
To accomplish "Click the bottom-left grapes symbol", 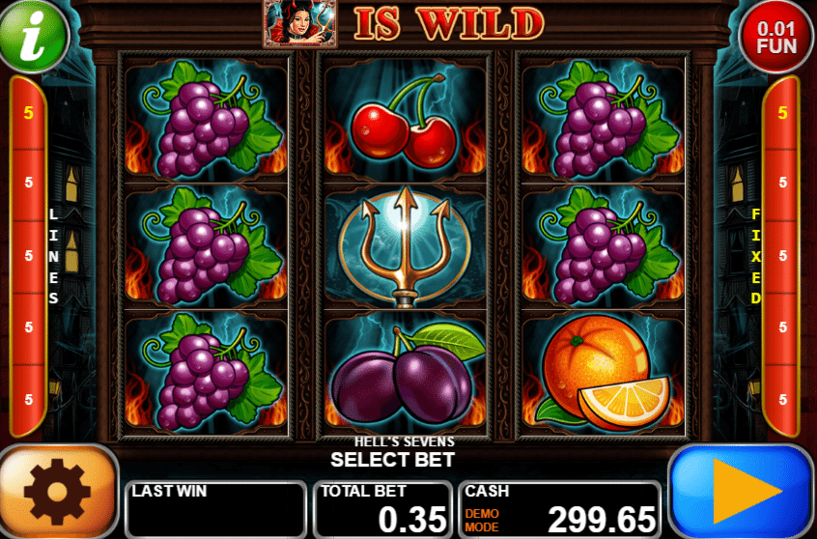I will point(207,373).
